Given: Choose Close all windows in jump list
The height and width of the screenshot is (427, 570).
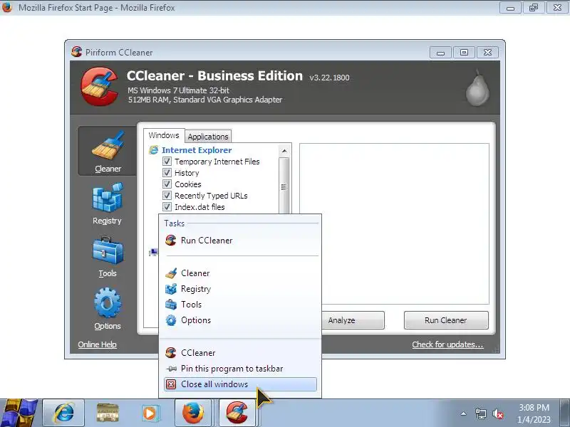Looking at the screenshot, I should pyautogui.click(x=240, y=384).
